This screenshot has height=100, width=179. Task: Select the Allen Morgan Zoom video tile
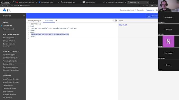[168, 53]
